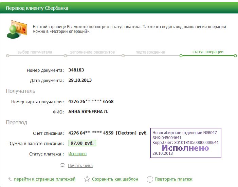Select the выбор получателя step
The height and width of the screenshot is (187, 238).
click(x=35, y=52)
